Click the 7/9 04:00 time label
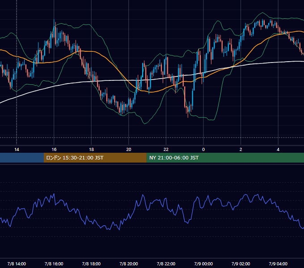The height and width of the screenshot is (268, 304). pos(278,264)
